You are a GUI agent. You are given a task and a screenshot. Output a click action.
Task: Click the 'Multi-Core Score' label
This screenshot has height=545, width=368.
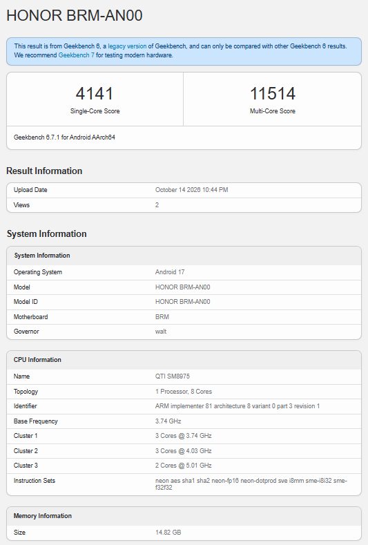click(273, 111)
